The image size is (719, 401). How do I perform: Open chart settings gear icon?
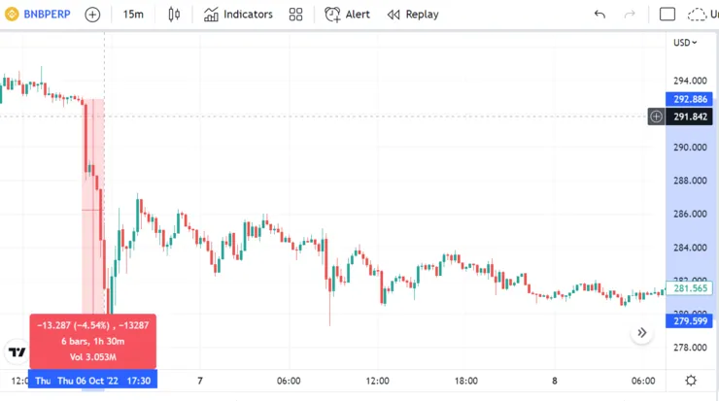click(x=691, y=381)
